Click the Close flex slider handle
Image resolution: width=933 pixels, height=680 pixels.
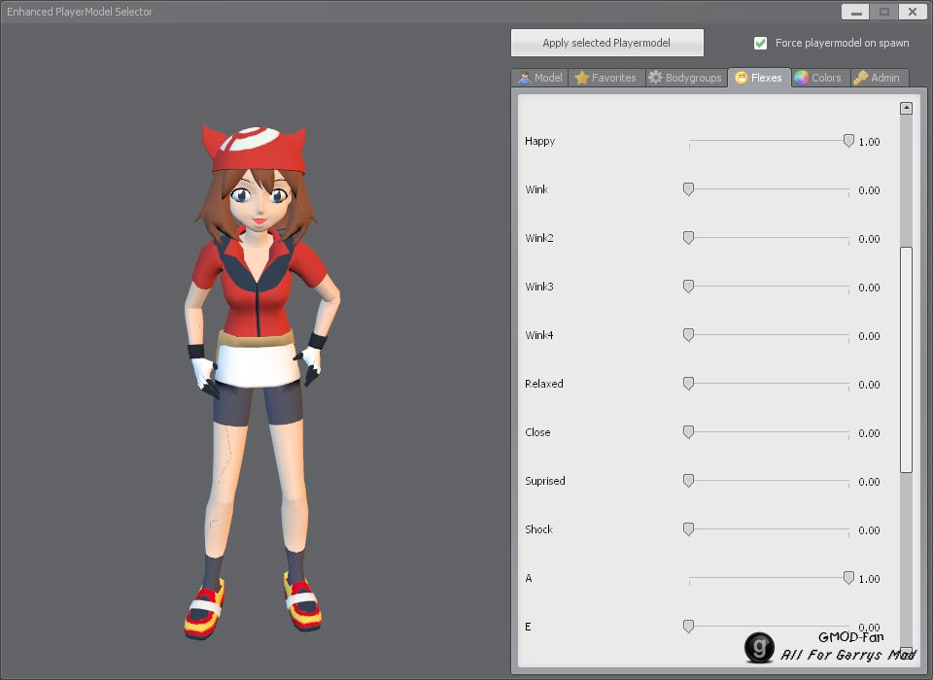pyautogui.click(x=688, y=432)
